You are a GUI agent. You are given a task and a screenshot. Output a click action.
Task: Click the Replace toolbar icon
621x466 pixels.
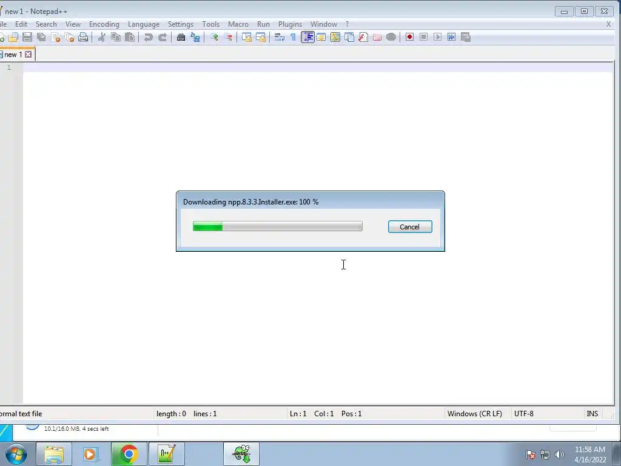[x=195, y=37]
